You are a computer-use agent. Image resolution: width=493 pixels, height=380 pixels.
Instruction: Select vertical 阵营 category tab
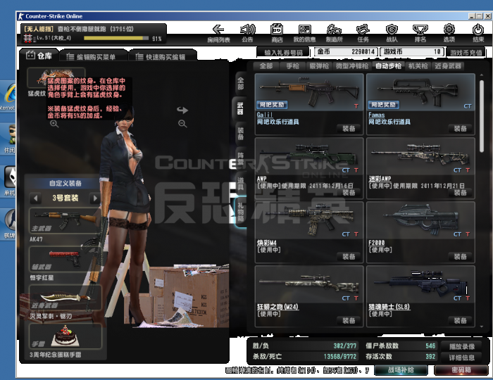point(241,158)
